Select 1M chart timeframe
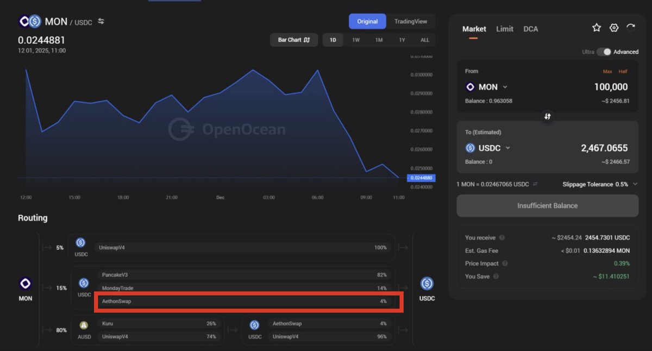Viewport: 652px width, 351px height. pyautogui.click(x=379, y=40)
